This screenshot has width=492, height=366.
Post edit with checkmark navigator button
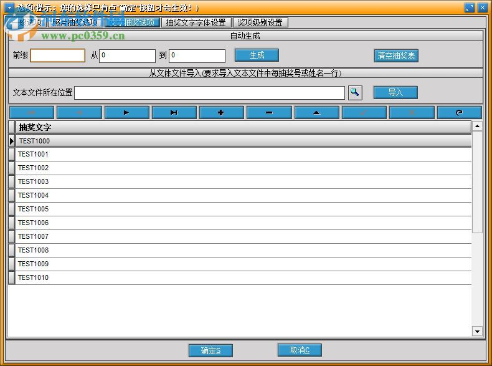[x=364, y=112]
